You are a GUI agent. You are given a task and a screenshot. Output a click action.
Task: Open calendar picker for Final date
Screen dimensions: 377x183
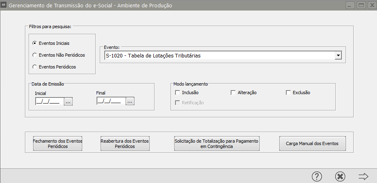(x=130, y=101)
